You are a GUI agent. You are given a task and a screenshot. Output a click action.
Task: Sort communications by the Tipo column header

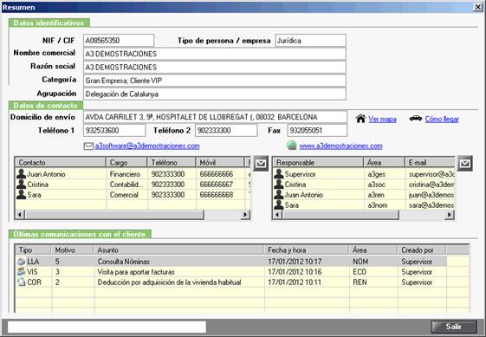click(33, 250)
